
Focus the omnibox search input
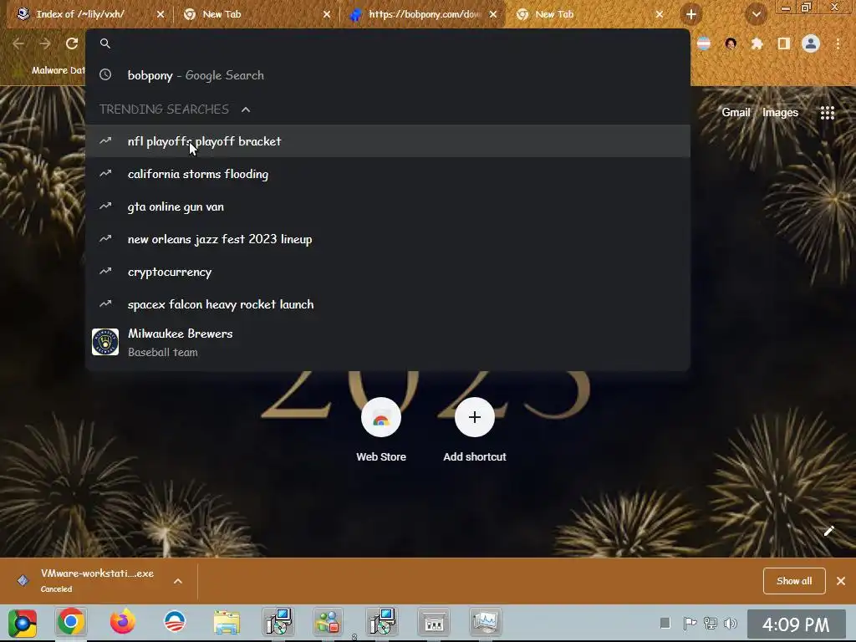click(x=388, y=43)
